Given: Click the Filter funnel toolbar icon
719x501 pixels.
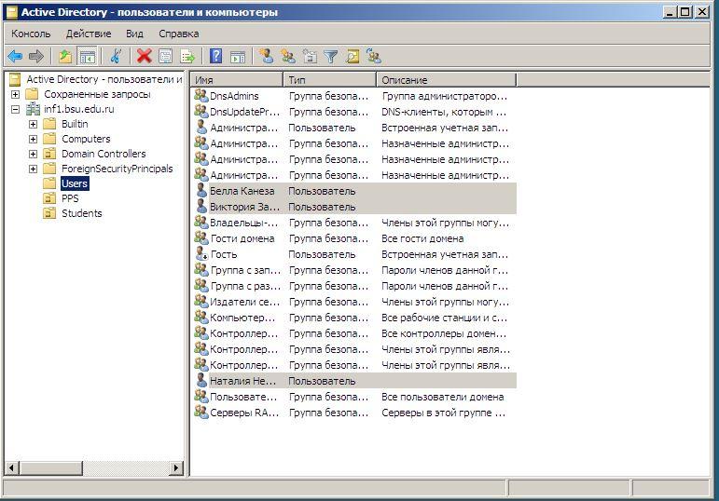Looking at the screenshot, I should tap(331, 57).
